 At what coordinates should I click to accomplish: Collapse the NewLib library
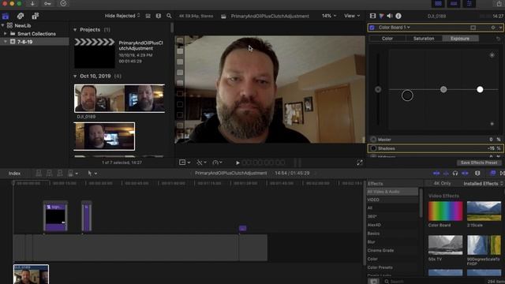2,25
